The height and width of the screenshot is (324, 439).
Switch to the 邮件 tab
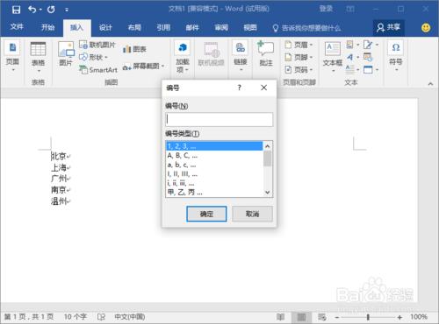tap(192, 27)
